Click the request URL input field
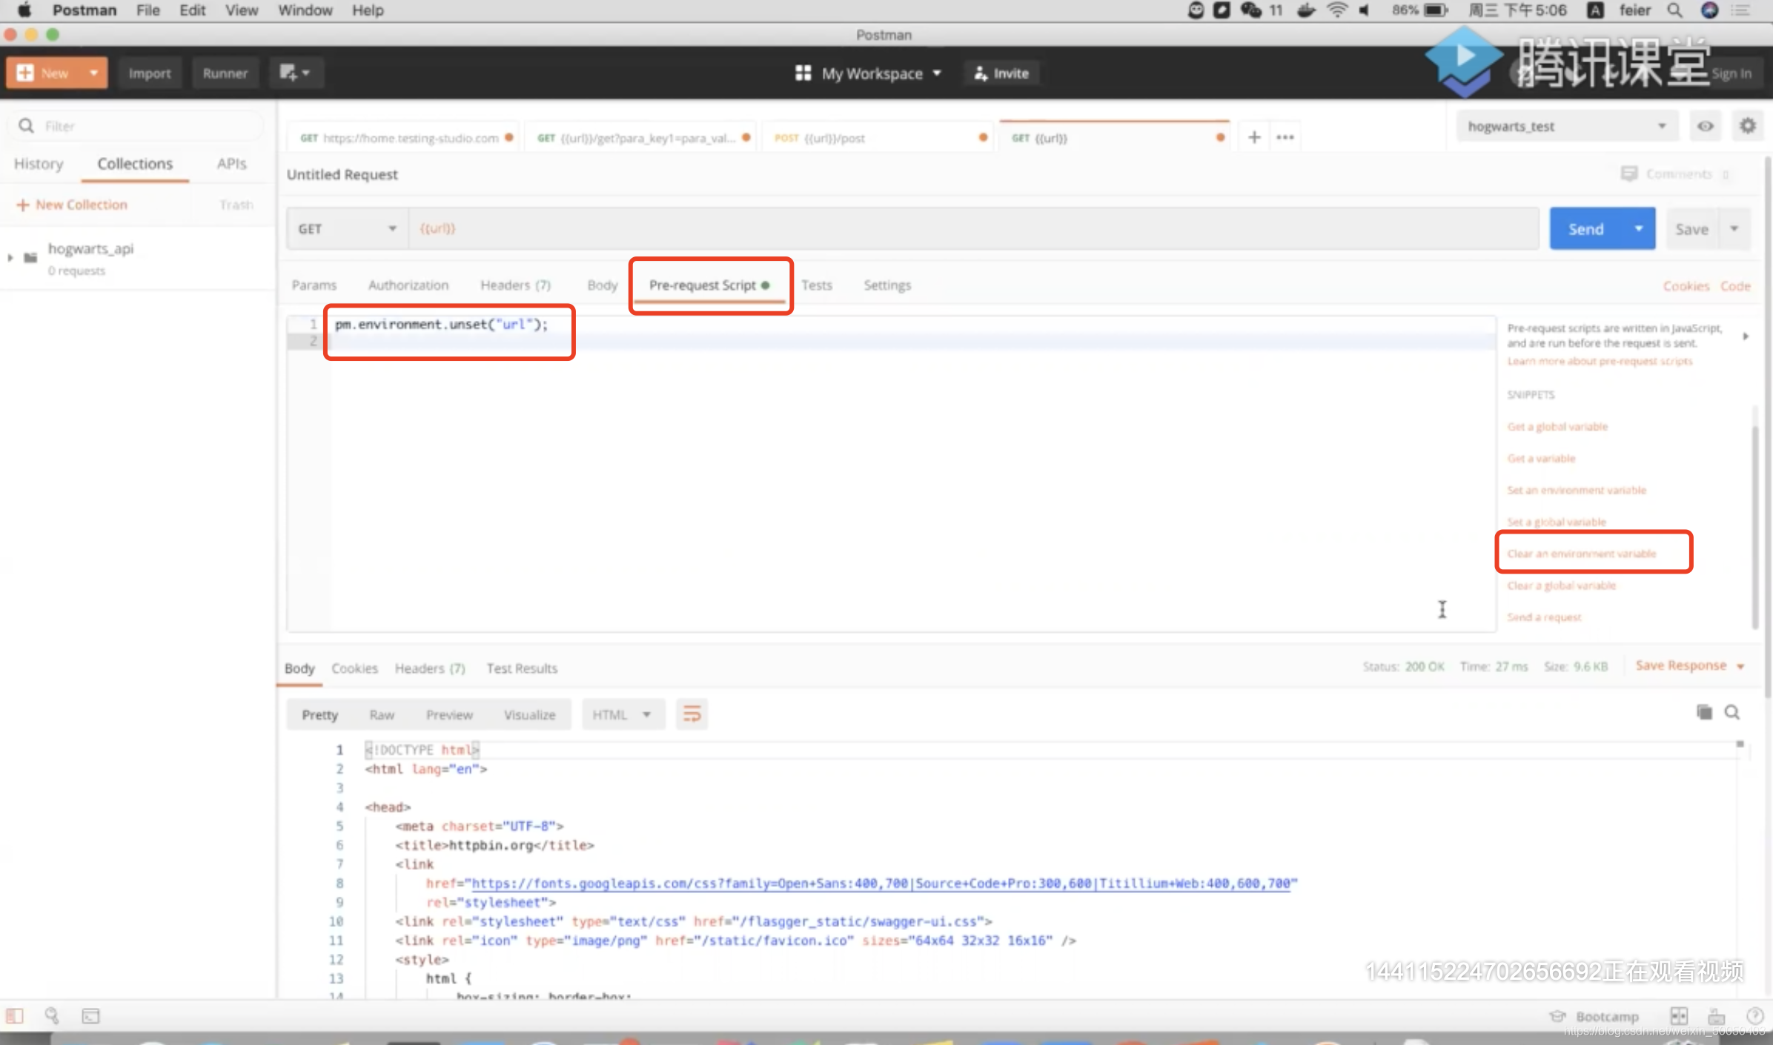Screen dimensions: 1773x1045 click(964, 229)
